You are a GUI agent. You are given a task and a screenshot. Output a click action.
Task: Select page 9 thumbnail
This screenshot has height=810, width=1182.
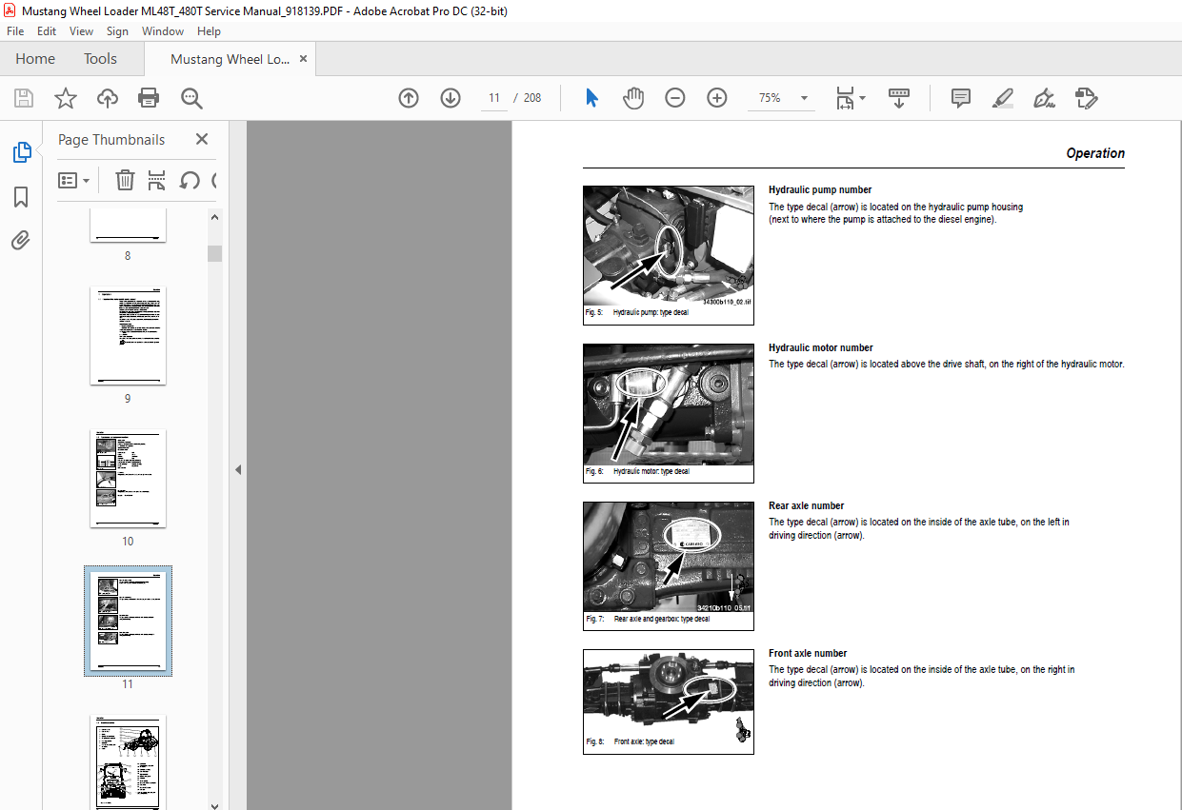tap(128, 336)
